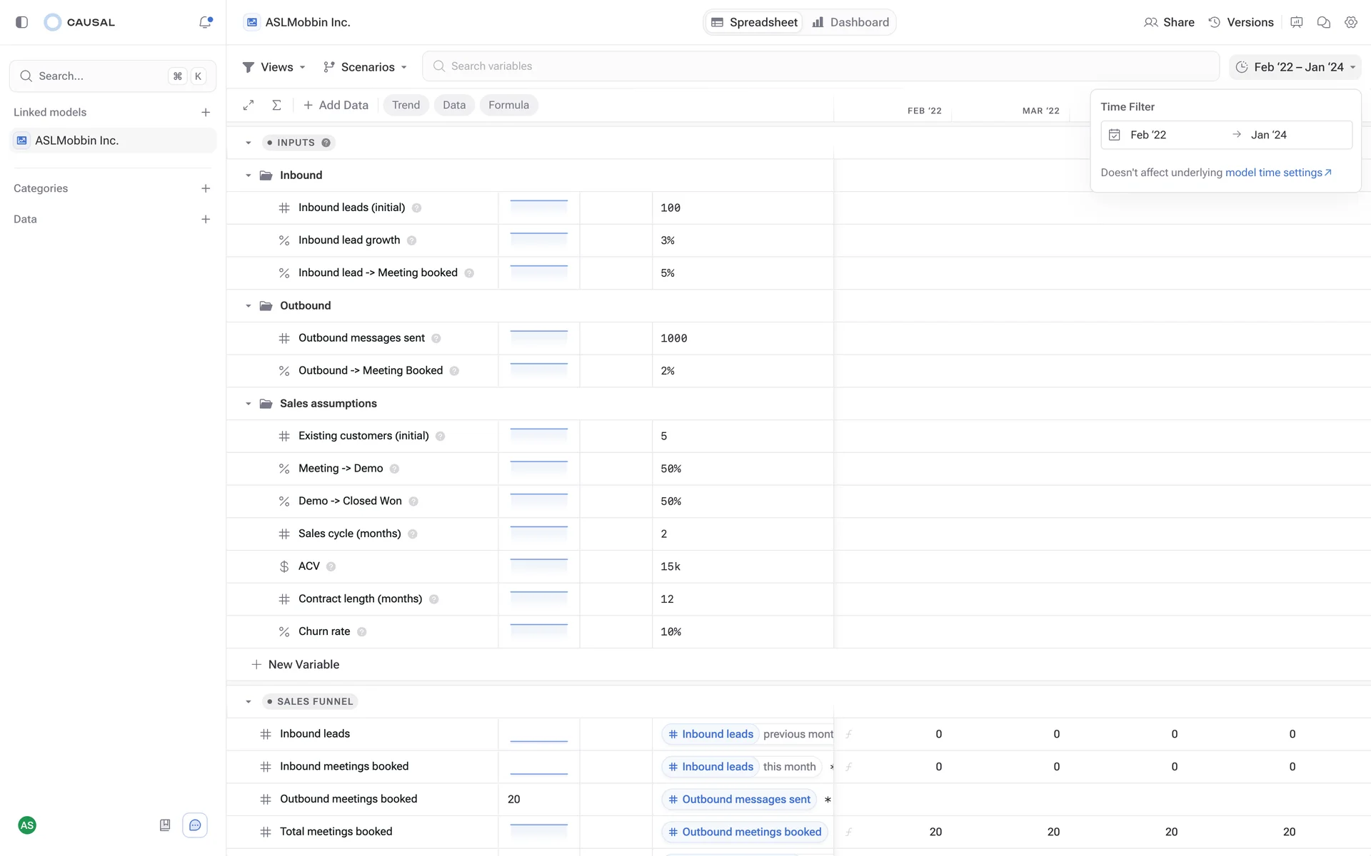Screen dimensions: 1371x856
Task: Click the sigma aggregate icon
Action: pyautogui.click(x=276, y=105)
